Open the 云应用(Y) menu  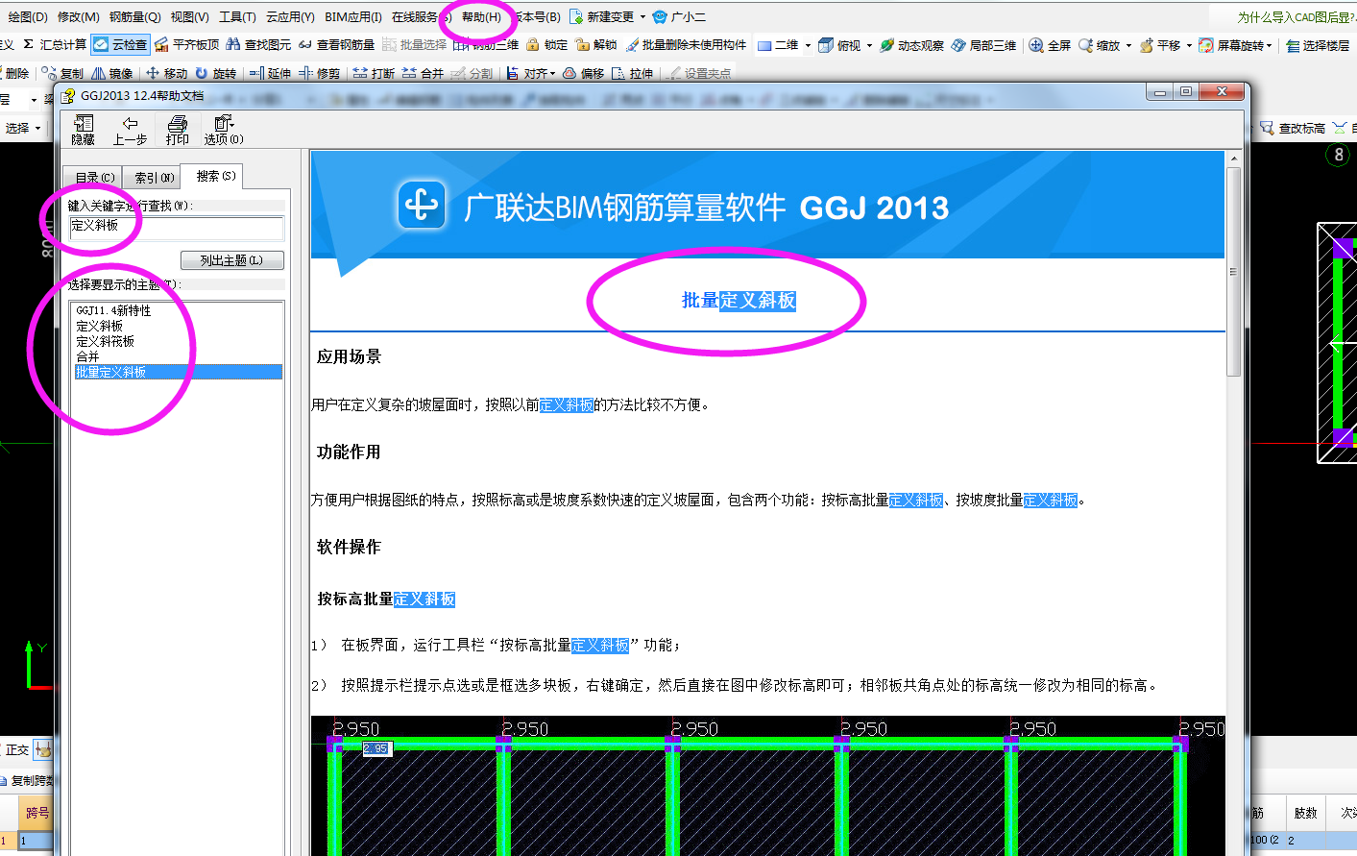(290, 16)
